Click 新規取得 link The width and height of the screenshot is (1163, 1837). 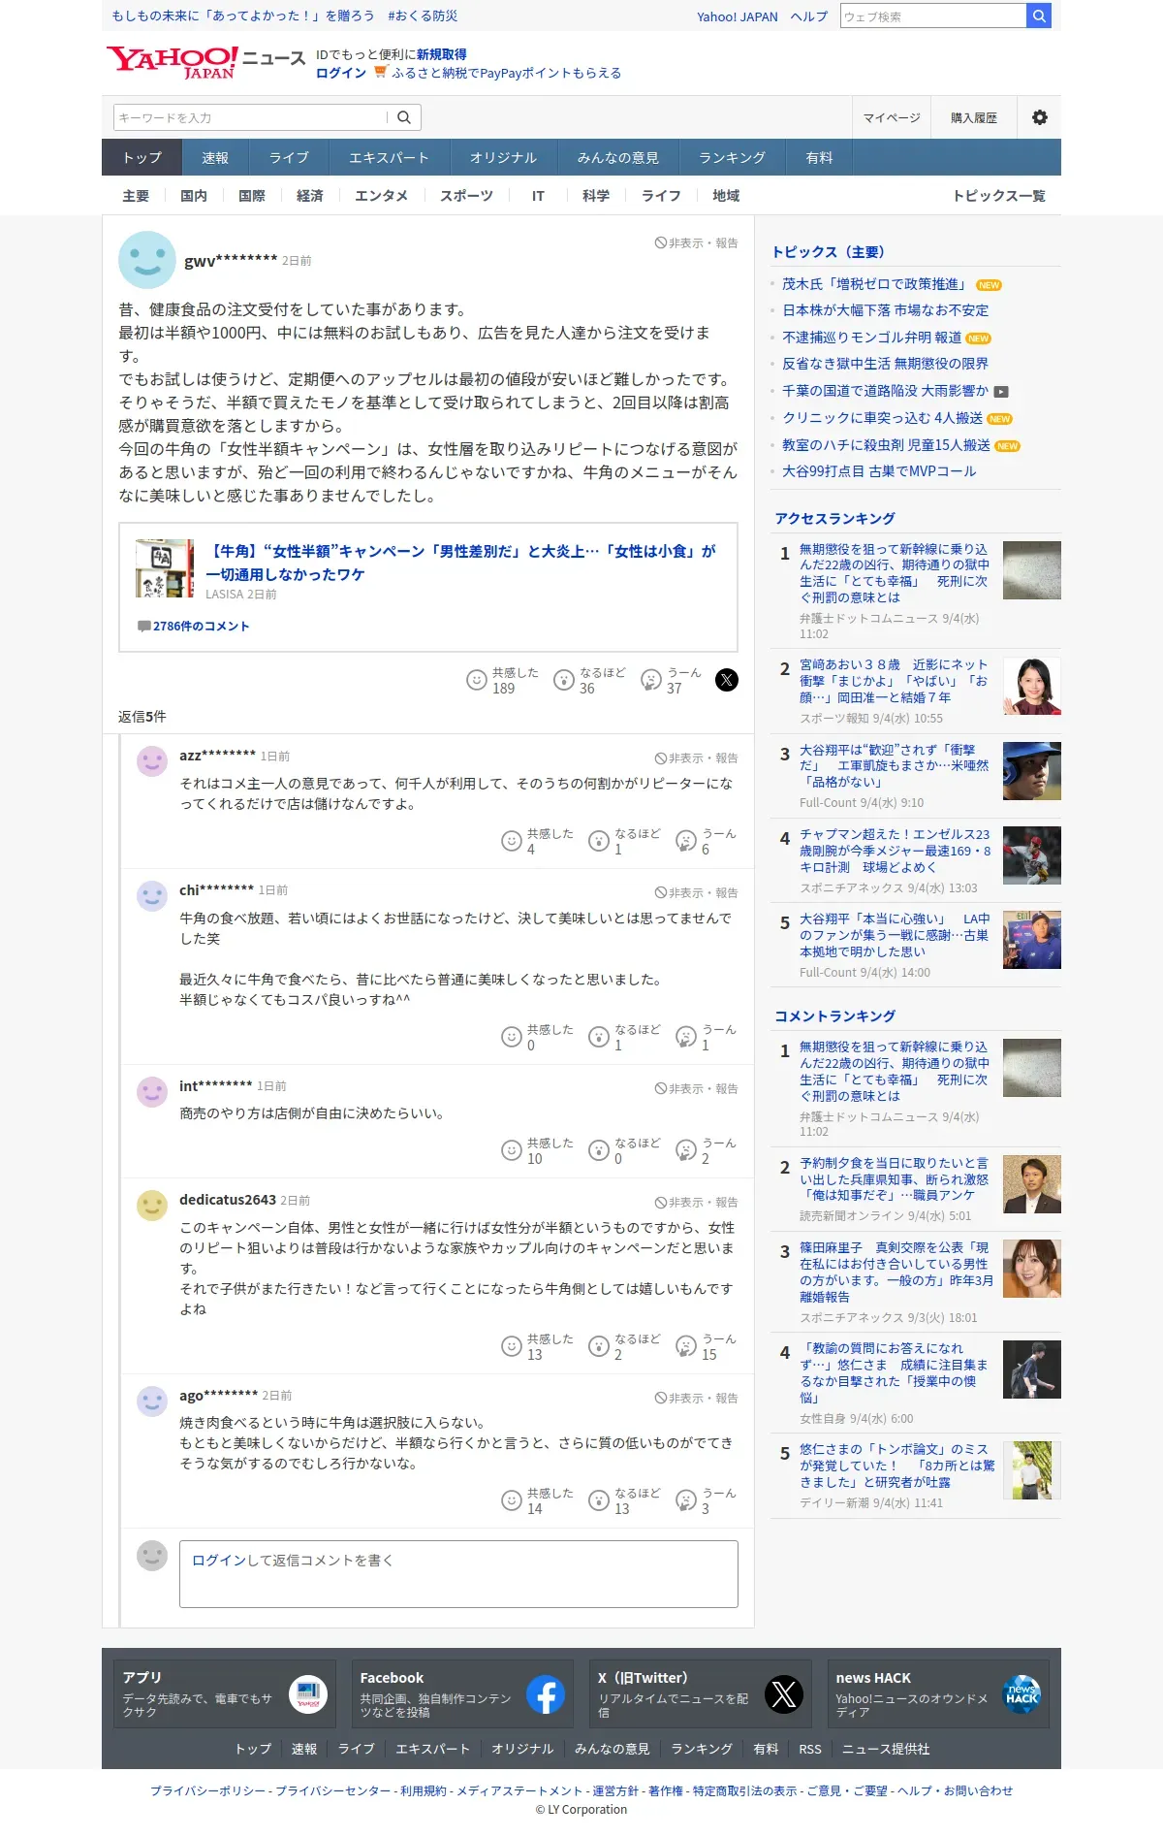tap(442, 54)
